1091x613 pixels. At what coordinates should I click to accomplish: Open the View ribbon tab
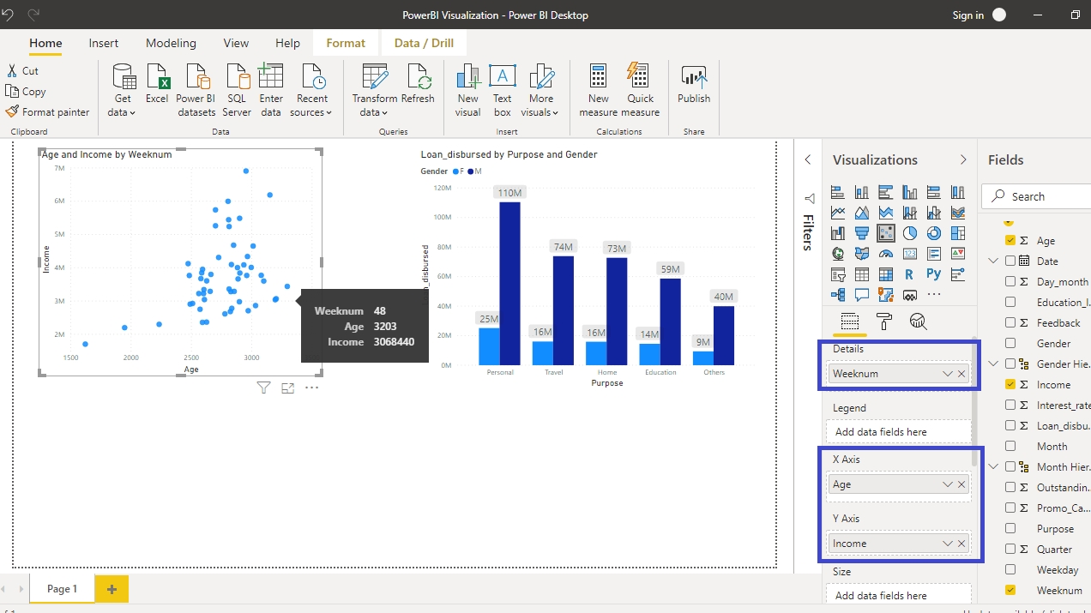236,43
